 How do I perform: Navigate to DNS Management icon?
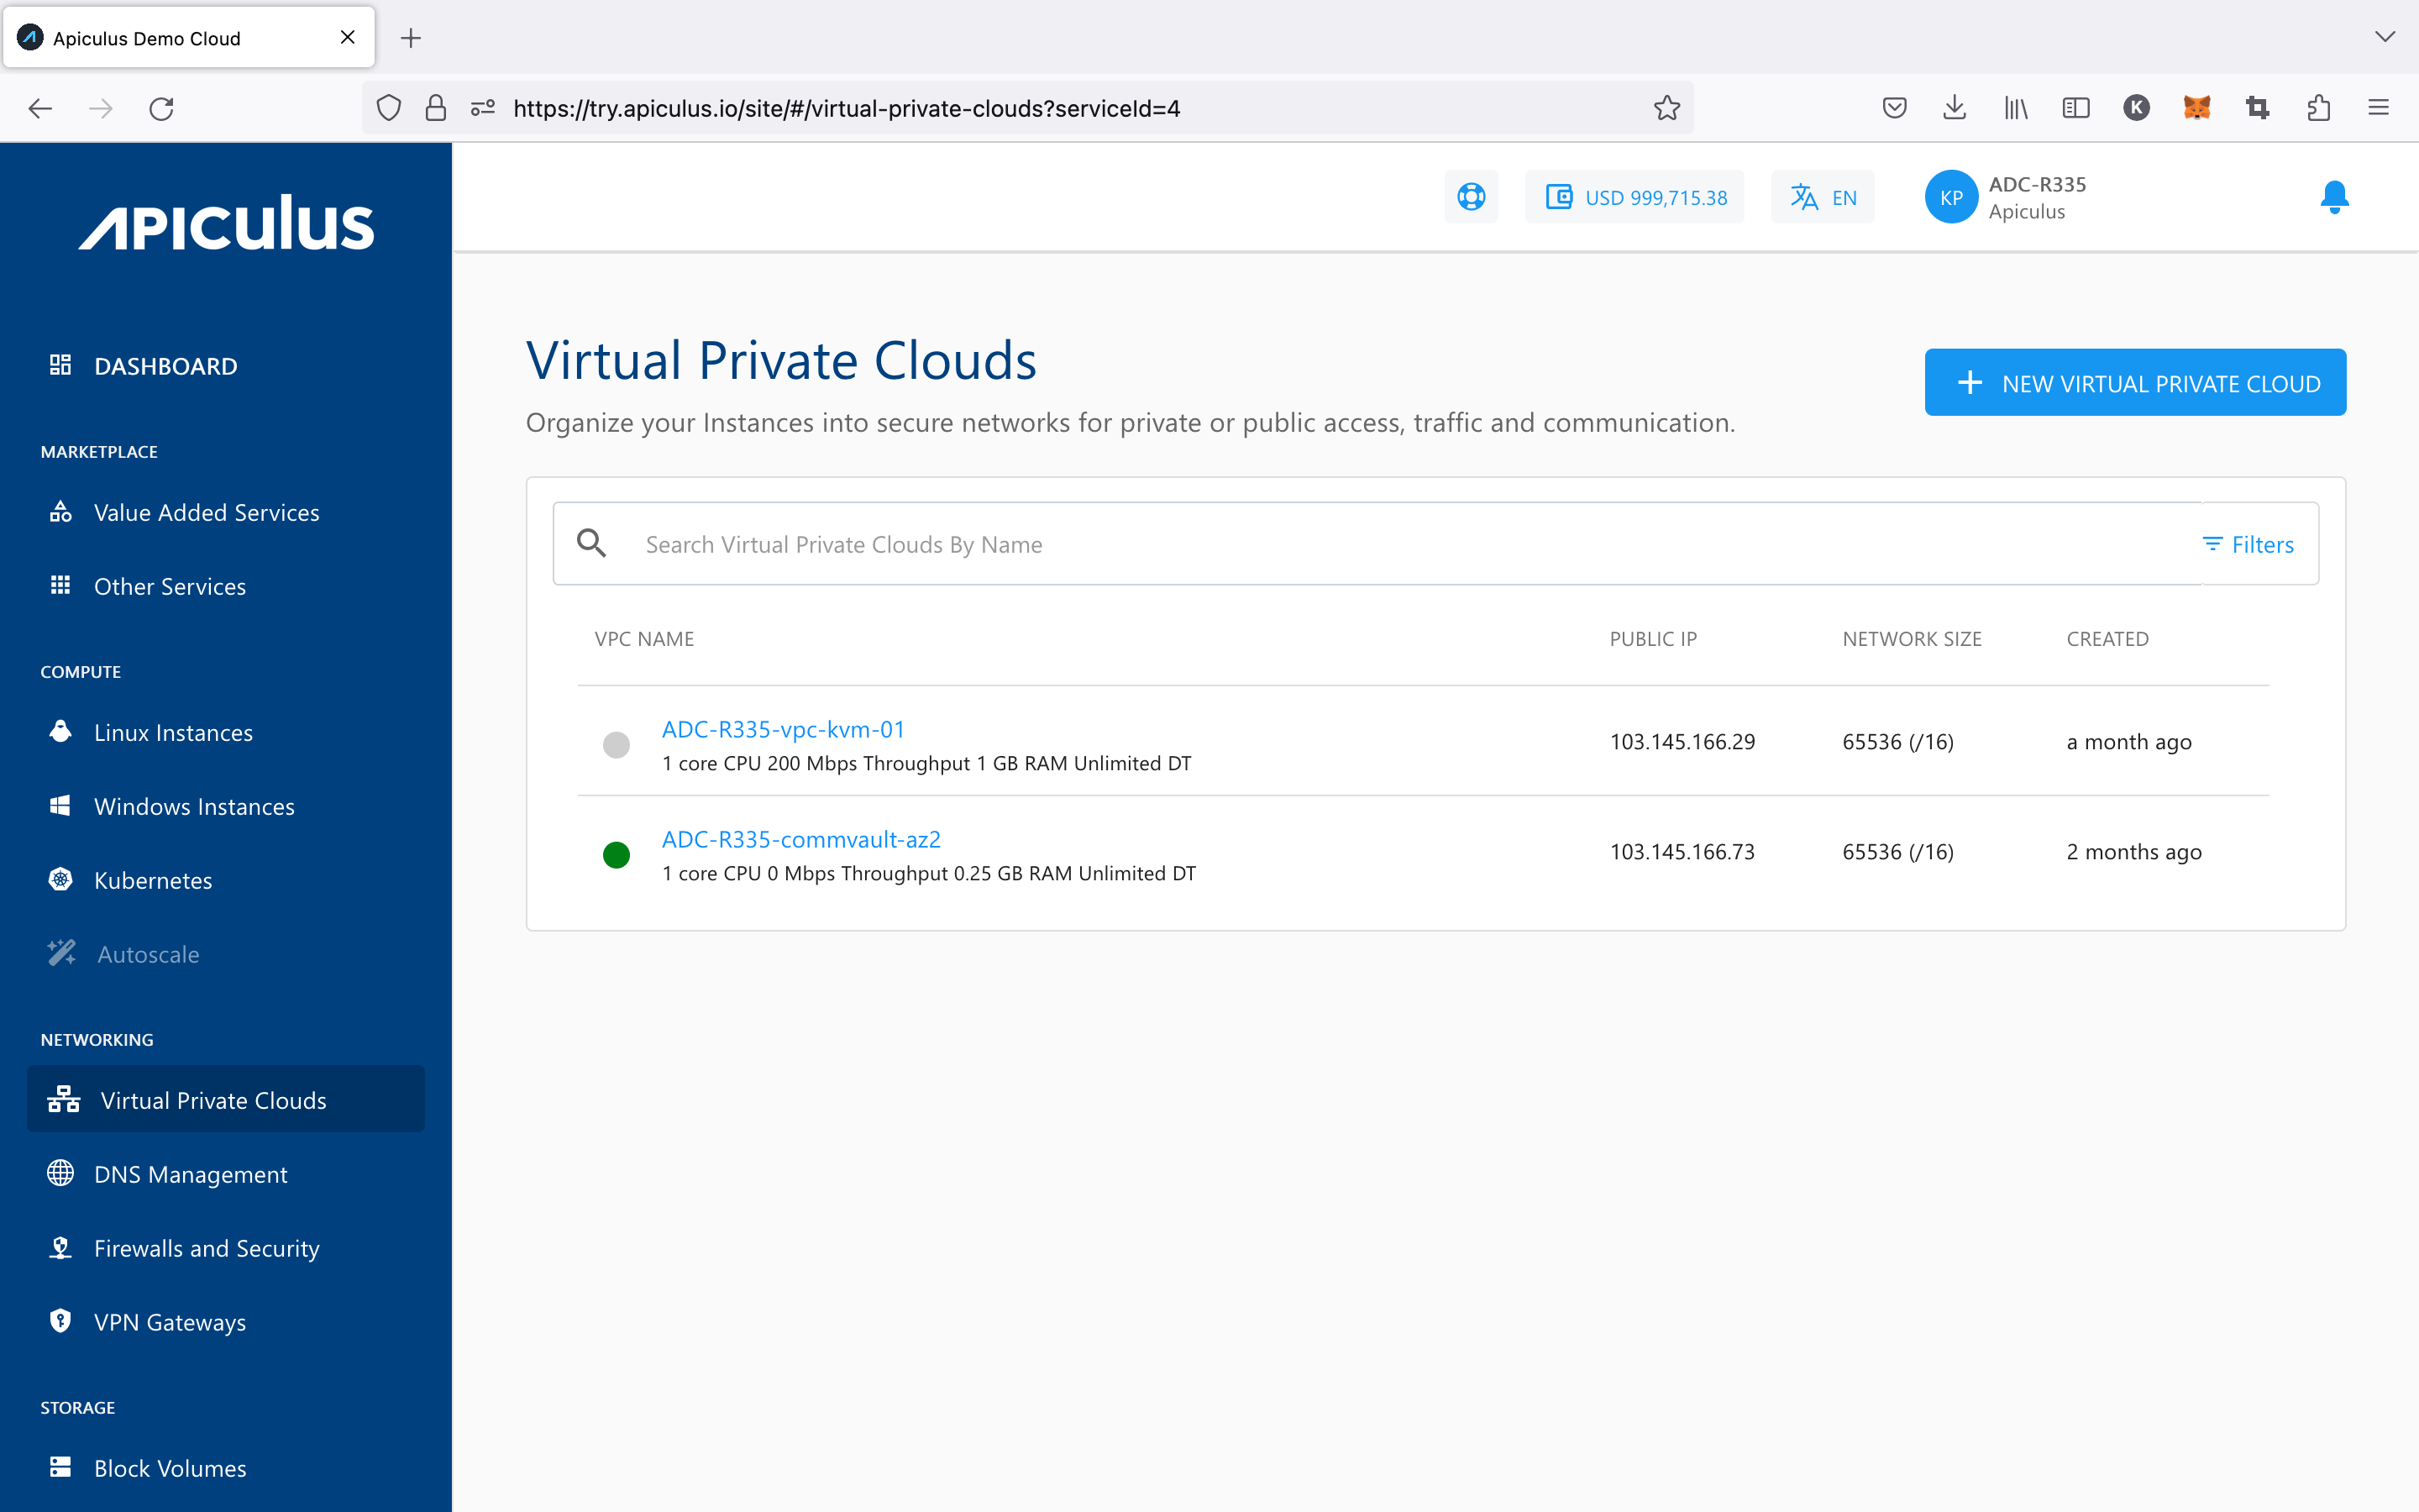[x=61, y=1174]
